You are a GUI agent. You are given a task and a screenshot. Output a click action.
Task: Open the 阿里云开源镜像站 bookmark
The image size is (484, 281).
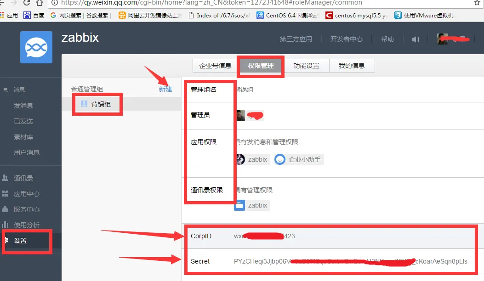coord(150,15)
